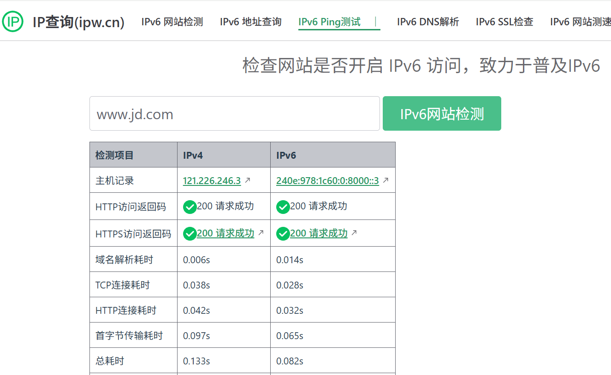Select the 主机记录 row label
The height and width of the screenshot is (375, 611).
pyautogui.click(x=114, y=181)
